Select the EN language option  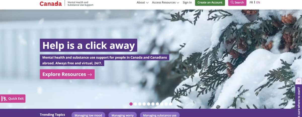[x=258, y=3]
